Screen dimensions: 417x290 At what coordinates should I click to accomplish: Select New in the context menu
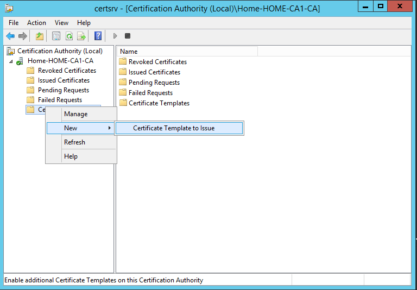coord(80,128)
